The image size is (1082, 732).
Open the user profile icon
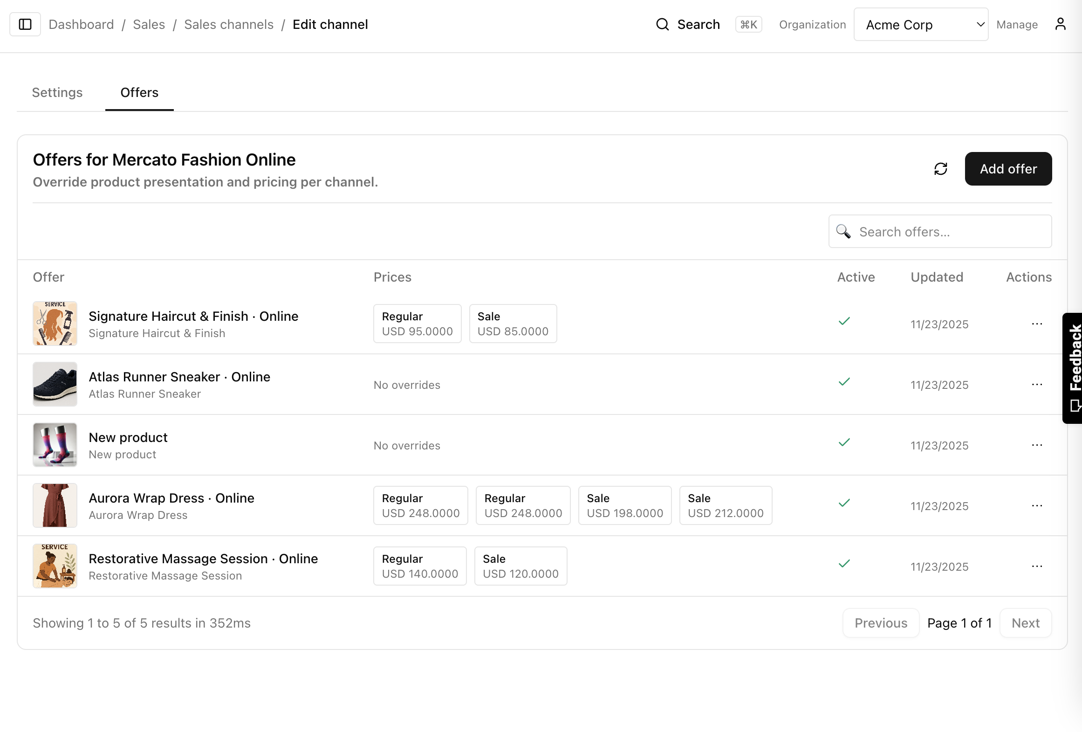click(x=1060, y=24)
